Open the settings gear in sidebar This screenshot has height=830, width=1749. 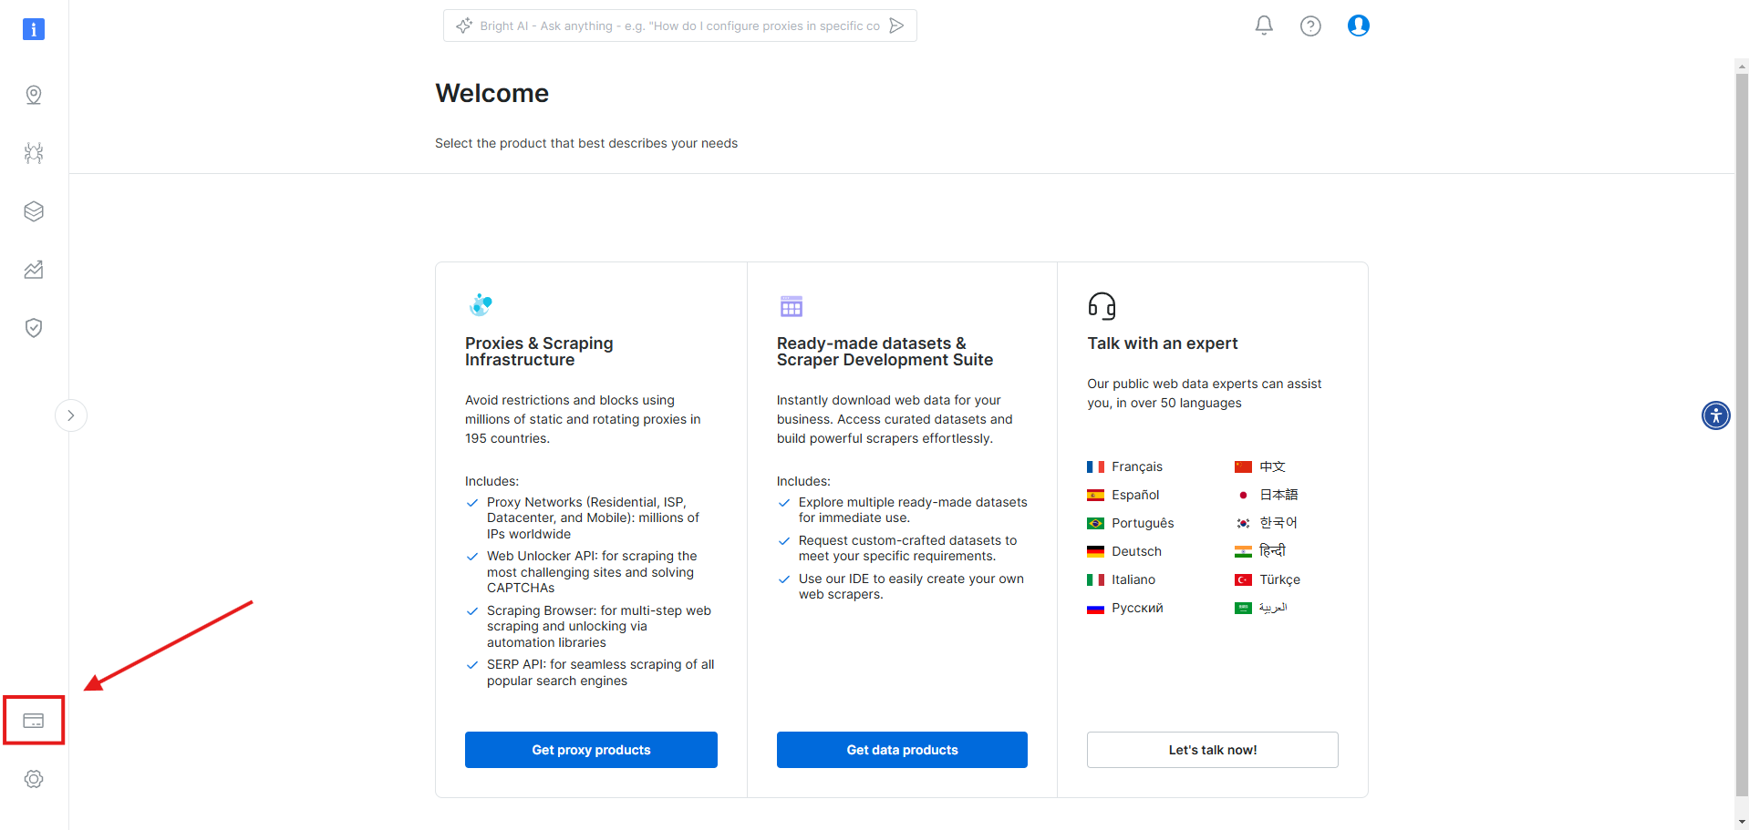[x=34, y=779]
